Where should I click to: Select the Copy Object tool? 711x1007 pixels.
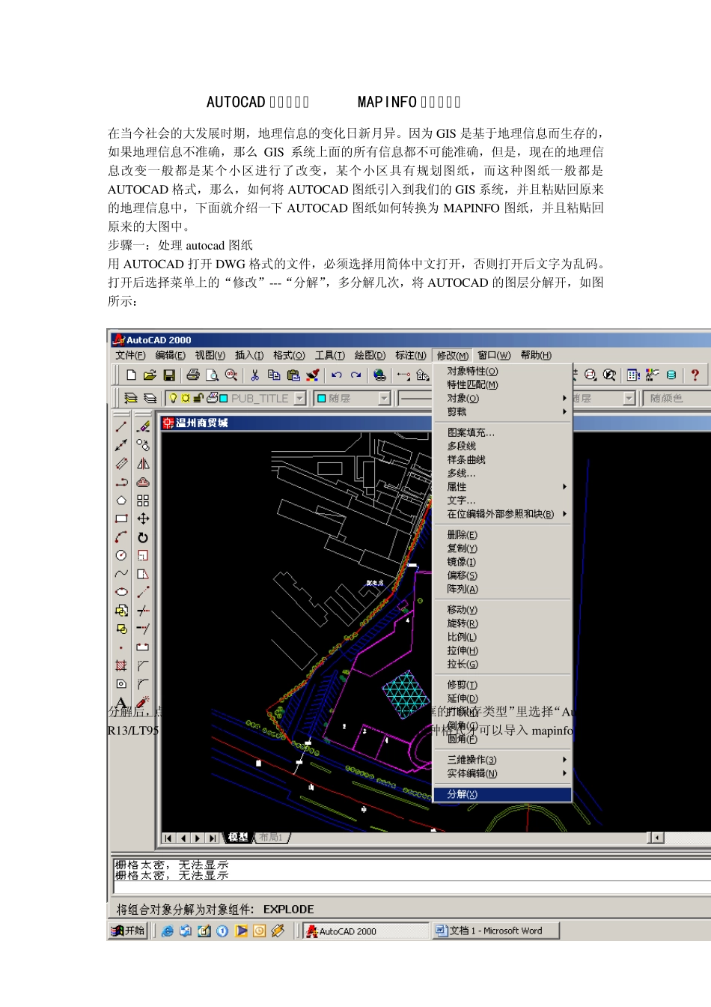143,445
